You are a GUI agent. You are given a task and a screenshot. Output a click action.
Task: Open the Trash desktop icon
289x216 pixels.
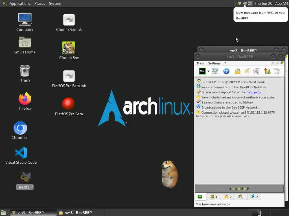(25, 73)
